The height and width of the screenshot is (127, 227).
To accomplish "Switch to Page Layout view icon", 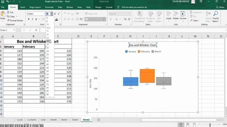I will (x=188, y=125).
